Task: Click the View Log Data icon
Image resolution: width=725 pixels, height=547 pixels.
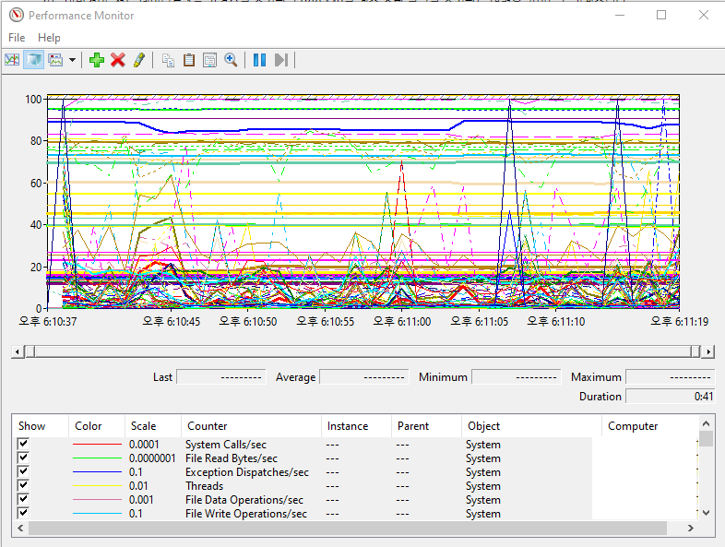Action: pos(34,60)
